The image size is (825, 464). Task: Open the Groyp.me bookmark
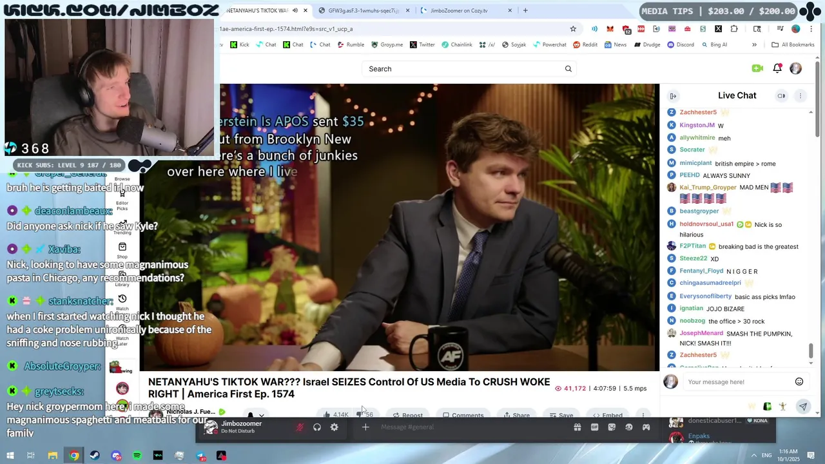point(387,45)
